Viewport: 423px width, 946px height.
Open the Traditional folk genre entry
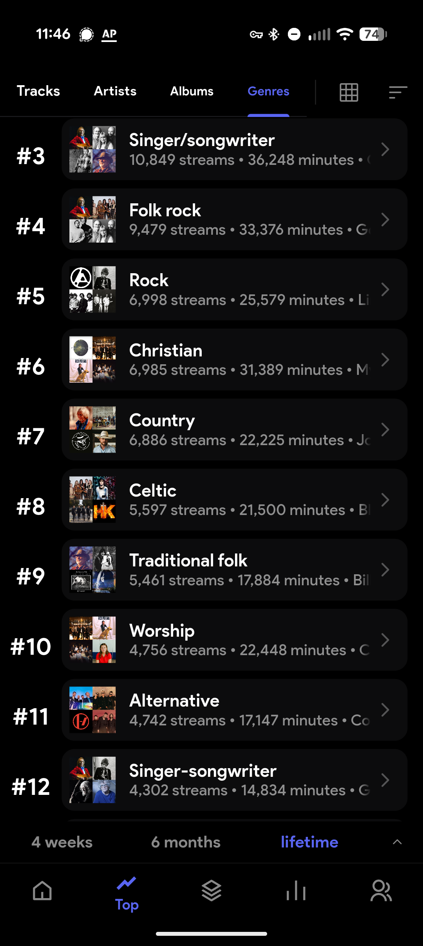235,570
